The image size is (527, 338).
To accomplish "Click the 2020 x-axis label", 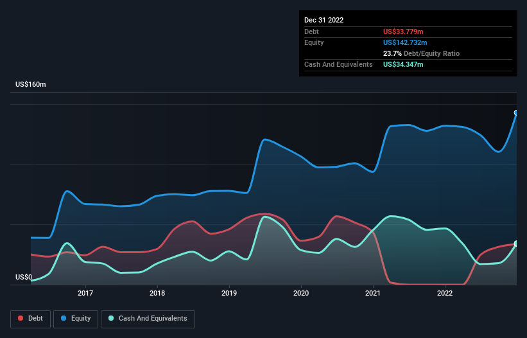I will click(x=301, y=293).
